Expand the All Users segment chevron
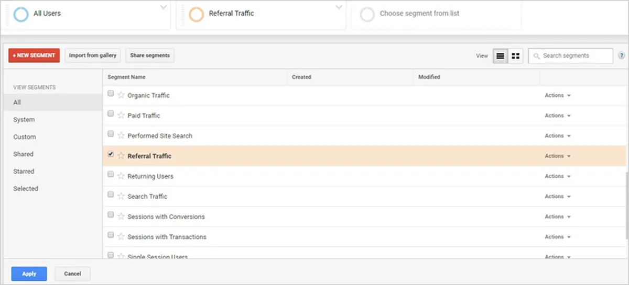 click(164, 7)
